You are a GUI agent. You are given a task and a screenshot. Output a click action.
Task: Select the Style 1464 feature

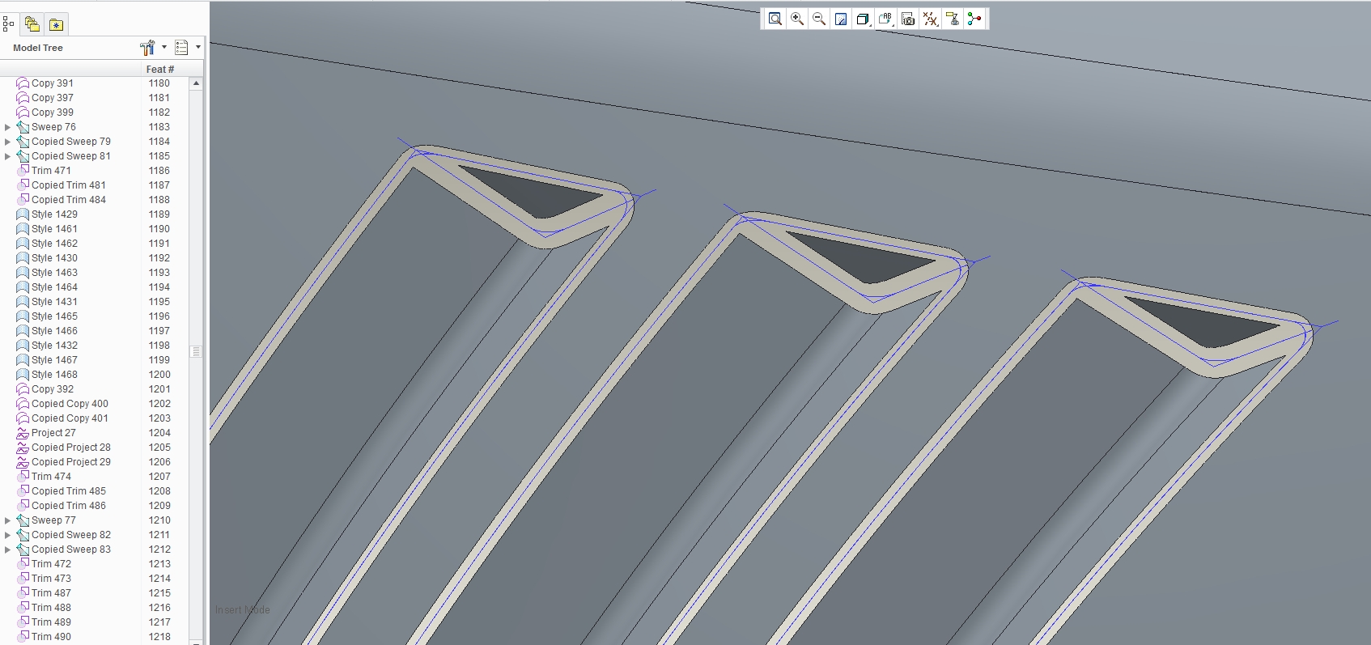coord(54,287)
